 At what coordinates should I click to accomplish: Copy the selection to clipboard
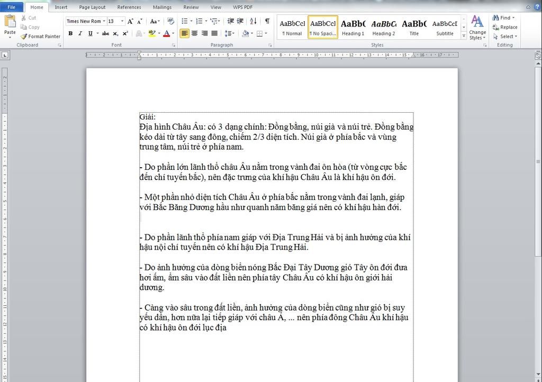pyautogui.click(x=30, y=28)
